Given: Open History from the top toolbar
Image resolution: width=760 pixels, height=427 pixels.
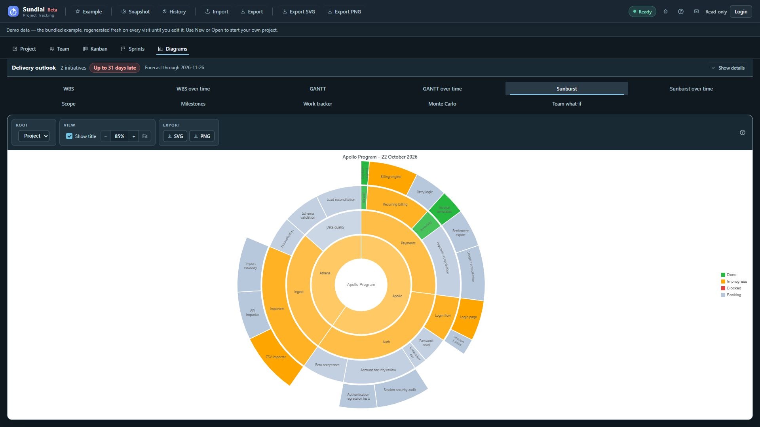Looking at the screenshot, I should pos(174,11).
